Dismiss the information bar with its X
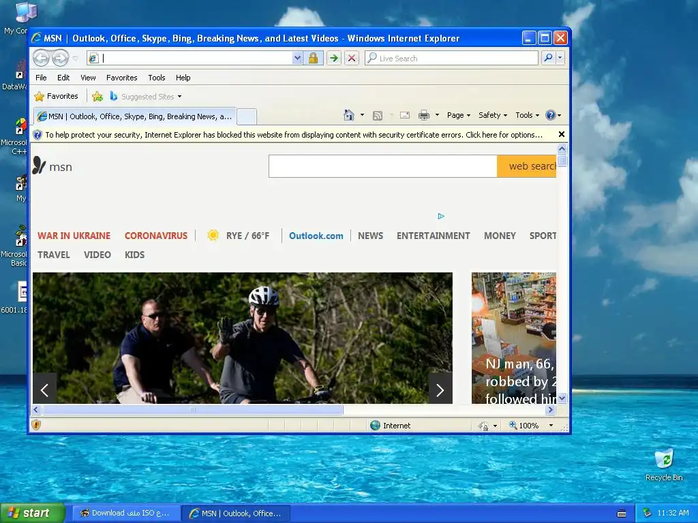 pyautogui.click(x=562, y=134)
